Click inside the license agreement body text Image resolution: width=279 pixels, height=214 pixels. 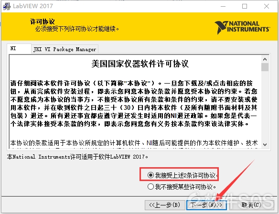coord(134,104)
